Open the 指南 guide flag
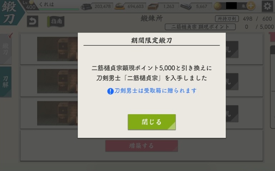This screenshot has width=275, height=171. click(x=56, y=21)
